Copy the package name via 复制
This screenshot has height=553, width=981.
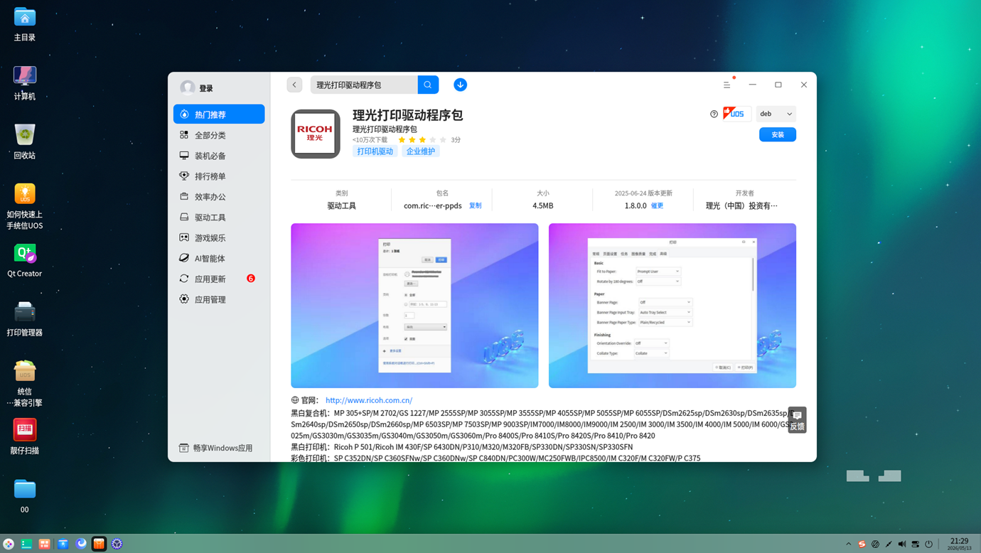pyautogui.click(x=475, y=205)
